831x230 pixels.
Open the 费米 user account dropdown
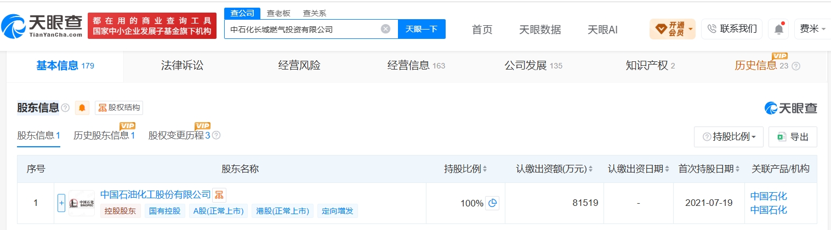click(x=812, y=29)
